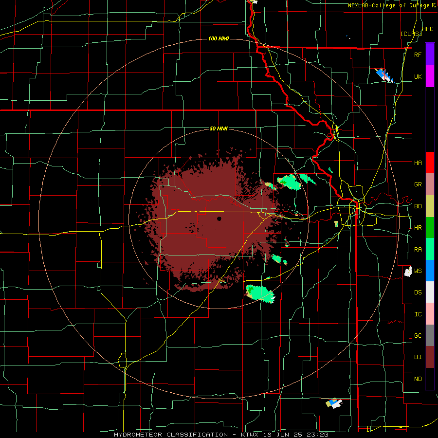The width and height of the screenshot is (438, 438).
Task: Click the "UK" legend label
Action: tap(418, 76)
